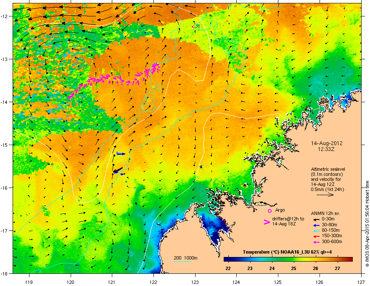The width and height of the screenshot is (370, 286).
Task: Click the '12:33Z' time text
Action: click(x=326, y=149)
